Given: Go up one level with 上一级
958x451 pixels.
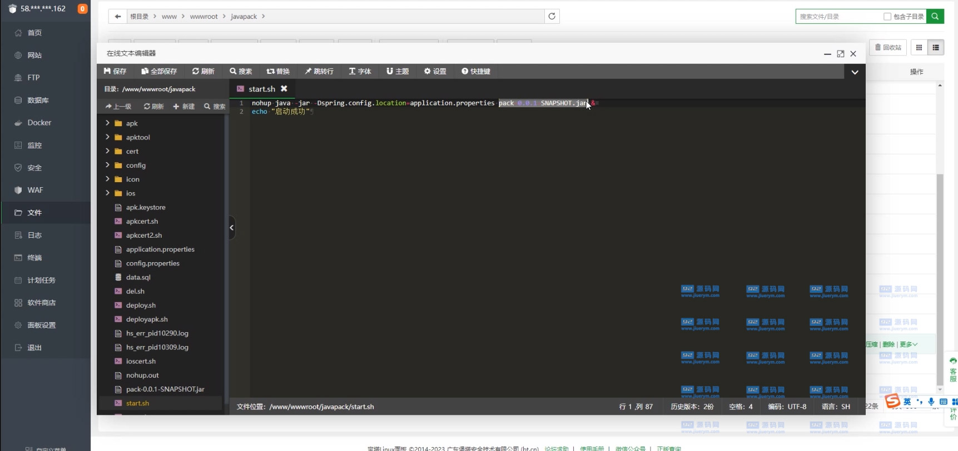Looking at the screenshot, I should tap(118, 106).
